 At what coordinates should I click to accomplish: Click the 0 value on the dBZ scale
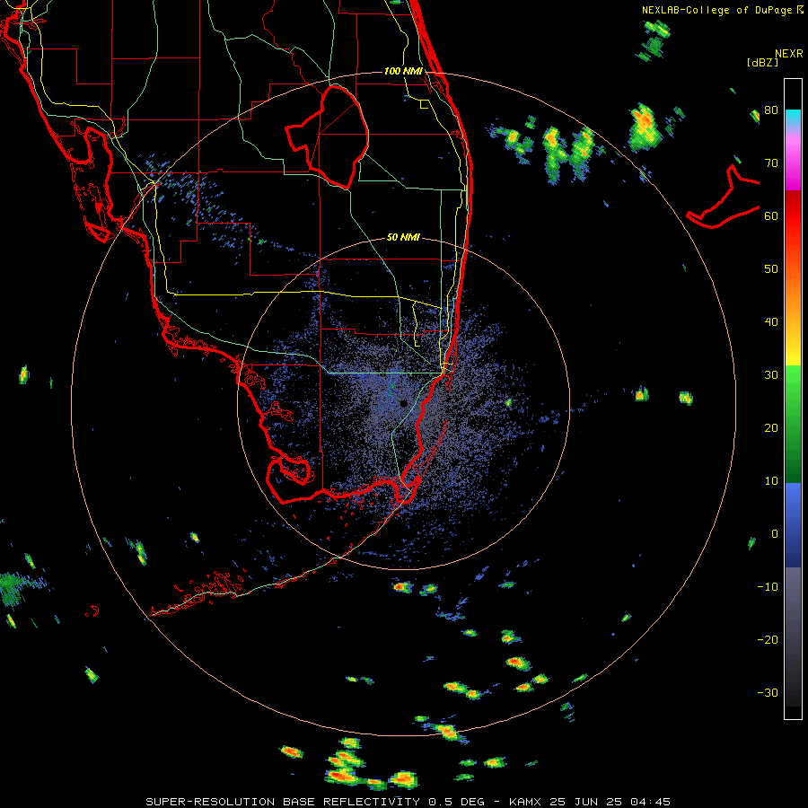(x=775, y=534)
